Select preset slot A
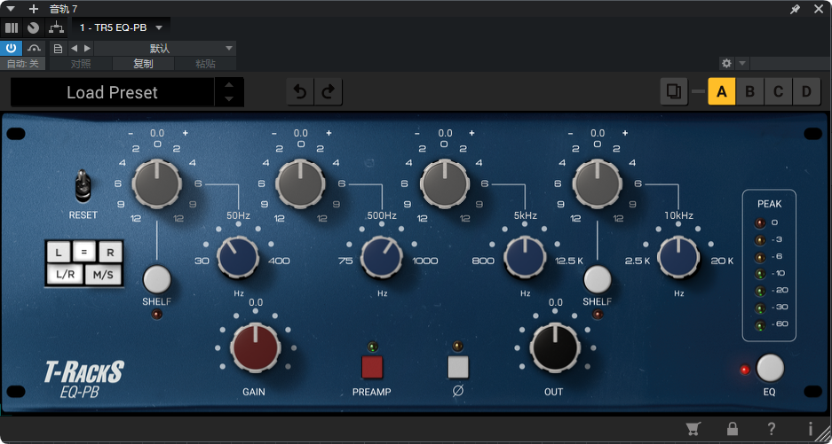832x444 pixels. pyautogui.click(x=722, y=91)
